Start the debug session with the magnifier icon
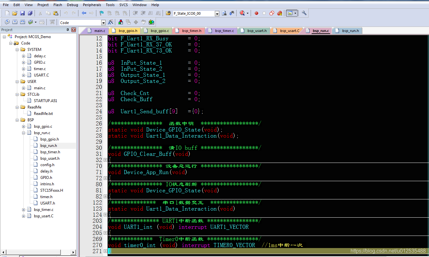Viewport: 429px width, 257px height. tap(242, 13)
